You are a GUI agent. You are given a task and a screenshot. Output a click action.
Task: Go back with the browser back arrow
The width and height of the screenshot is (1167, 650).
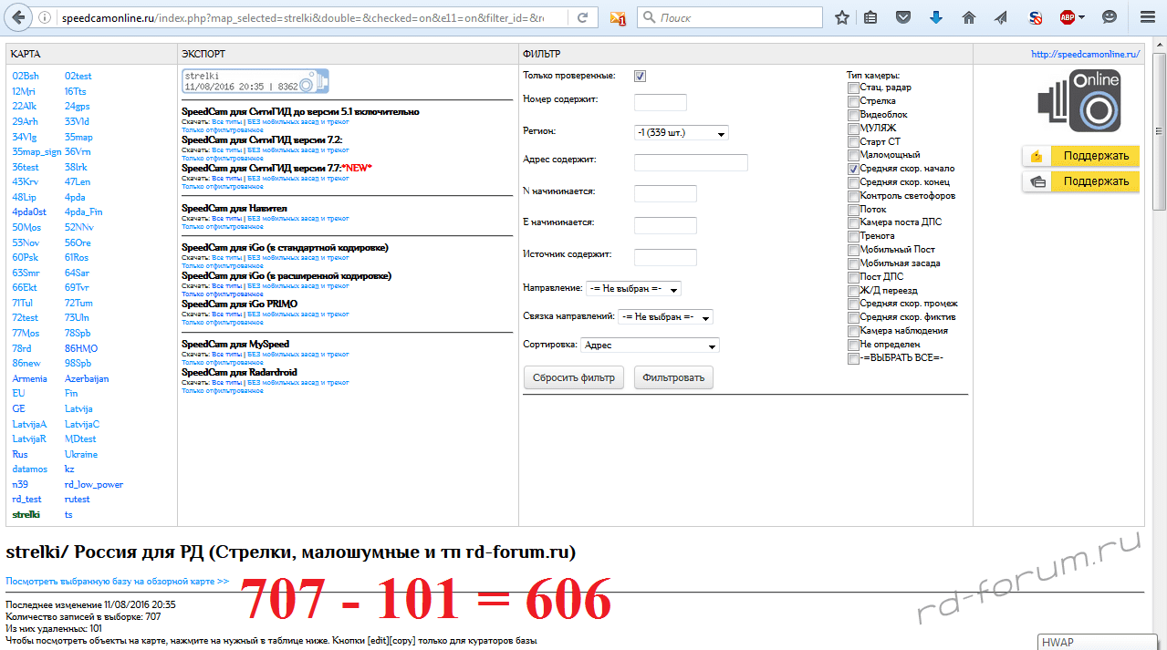[19, 17]
